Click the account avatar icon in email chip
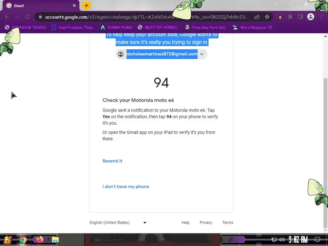The height and width of the screenshot is (246, 328). [x=121, y=54]
